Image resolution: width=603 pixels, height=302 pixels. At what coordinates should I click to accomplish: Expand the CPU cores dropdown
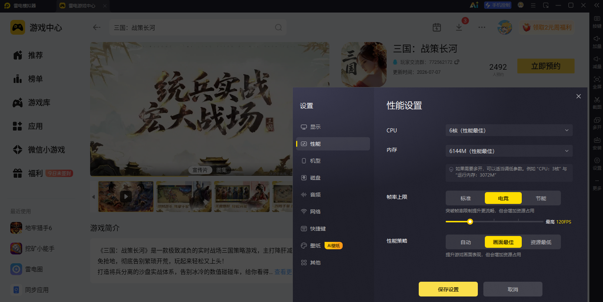(x=509, y=130)
